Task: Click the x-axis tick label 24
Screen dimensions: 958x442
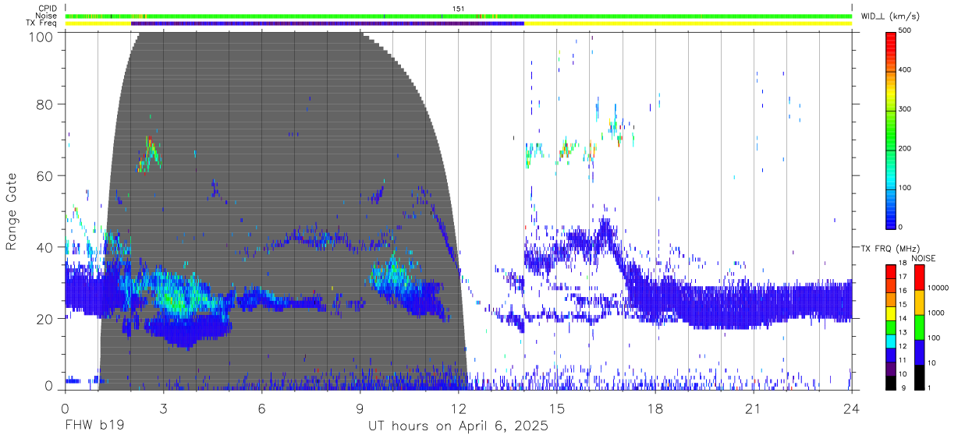Action: [851, 408]
